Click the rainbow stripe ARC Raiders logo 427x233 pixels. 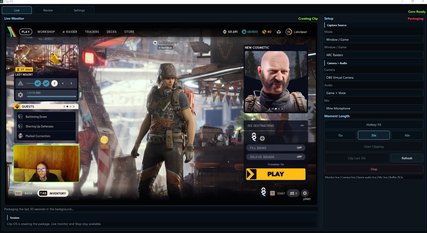(x=12, y=32)
